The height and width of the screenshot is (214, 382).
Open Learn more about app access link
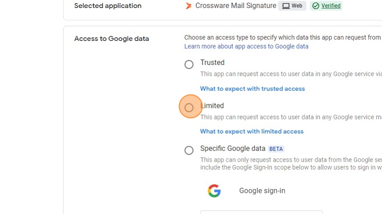pos(246,46)
